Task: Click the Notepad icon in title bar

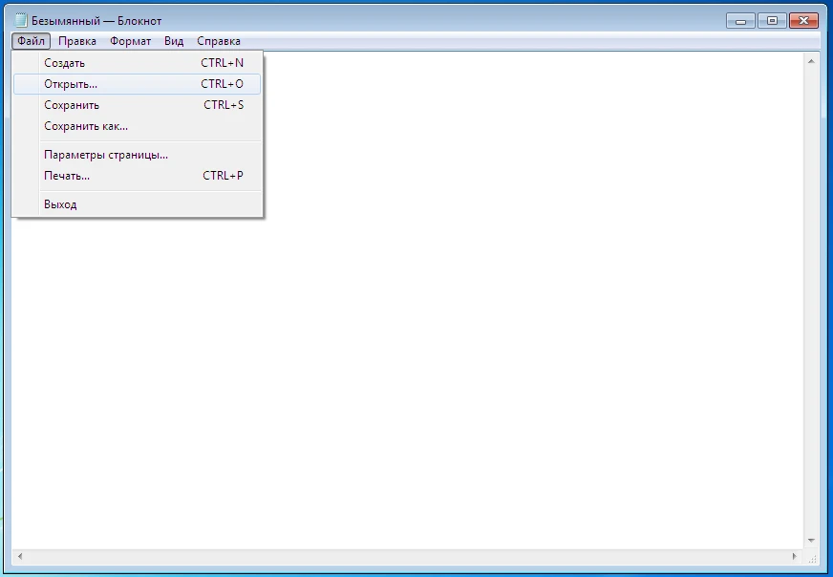Action: tap(20, 21)
